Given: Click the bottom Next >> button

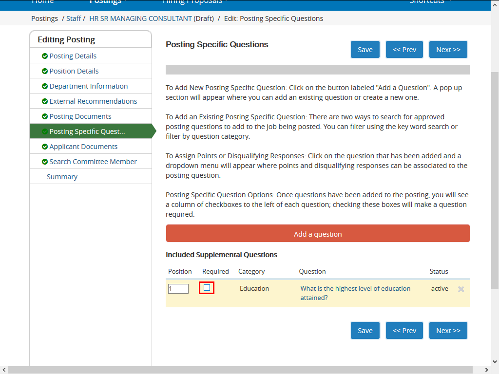Looking at the screenshot, I should (x=448, y=330).
